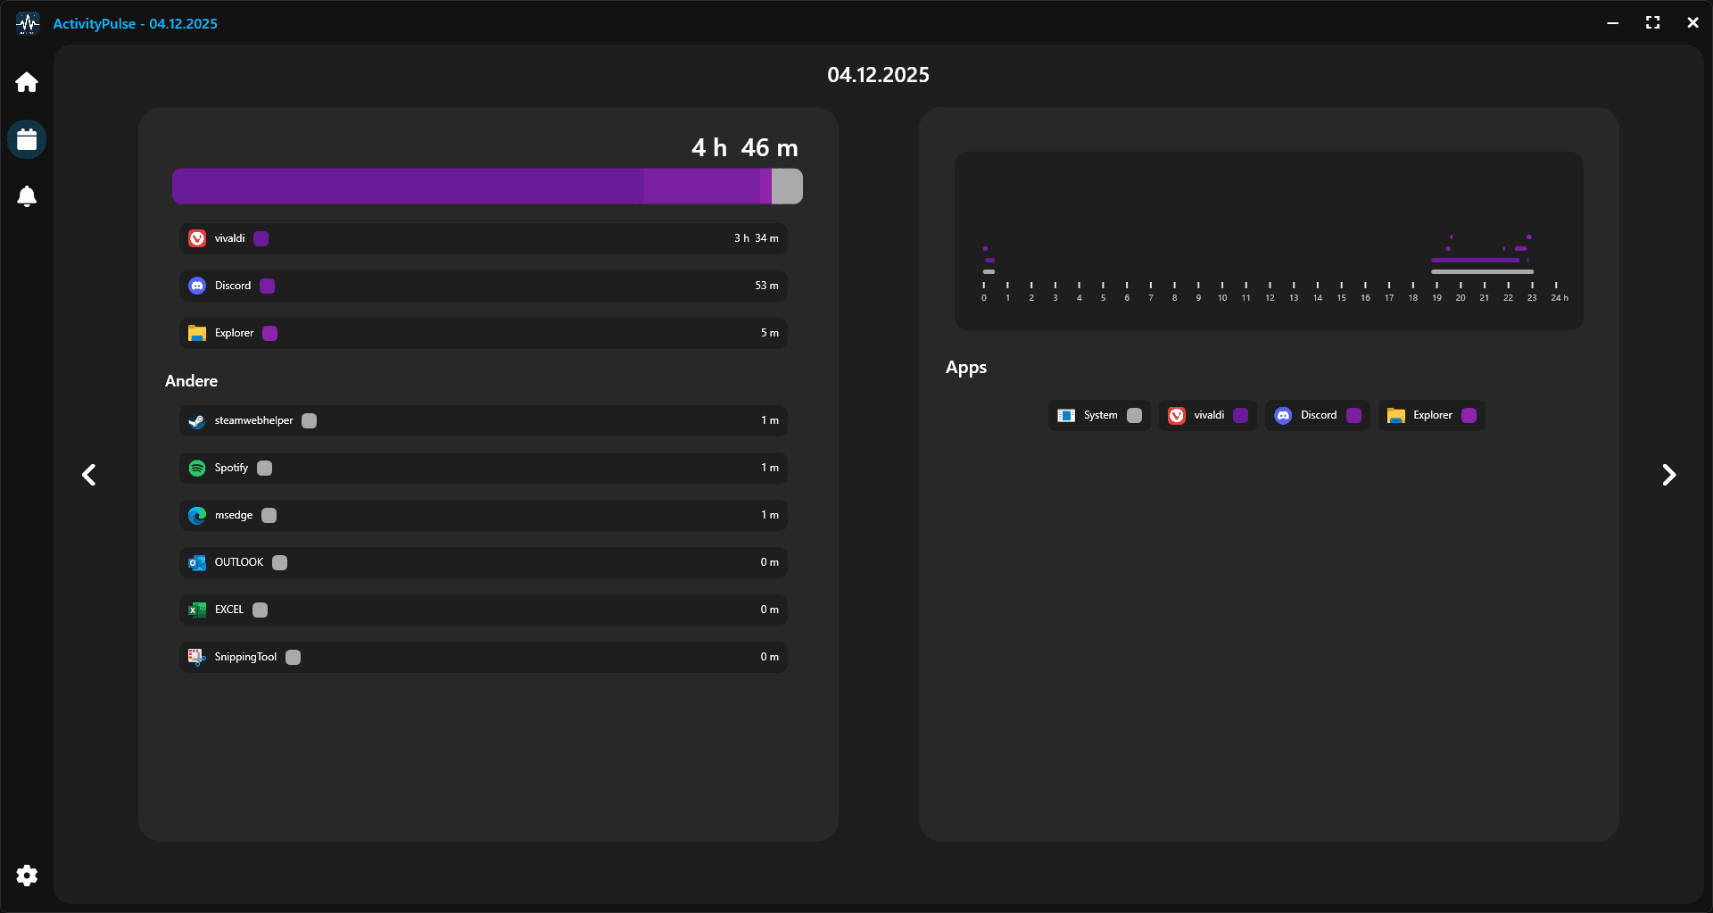The image size is (1713, 913).
Task: Click the OUTLOOK entry in the Andere list
Action: pyautogui.click(x=238, y=562)
